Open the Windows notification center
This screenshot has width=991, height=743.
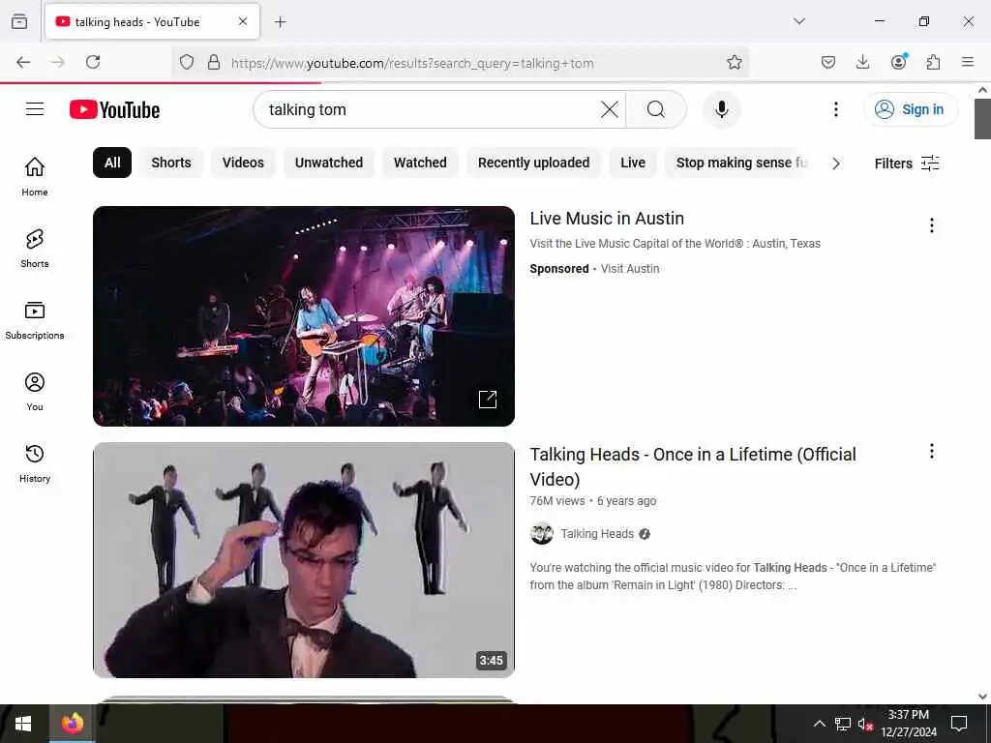click(959, 724)
